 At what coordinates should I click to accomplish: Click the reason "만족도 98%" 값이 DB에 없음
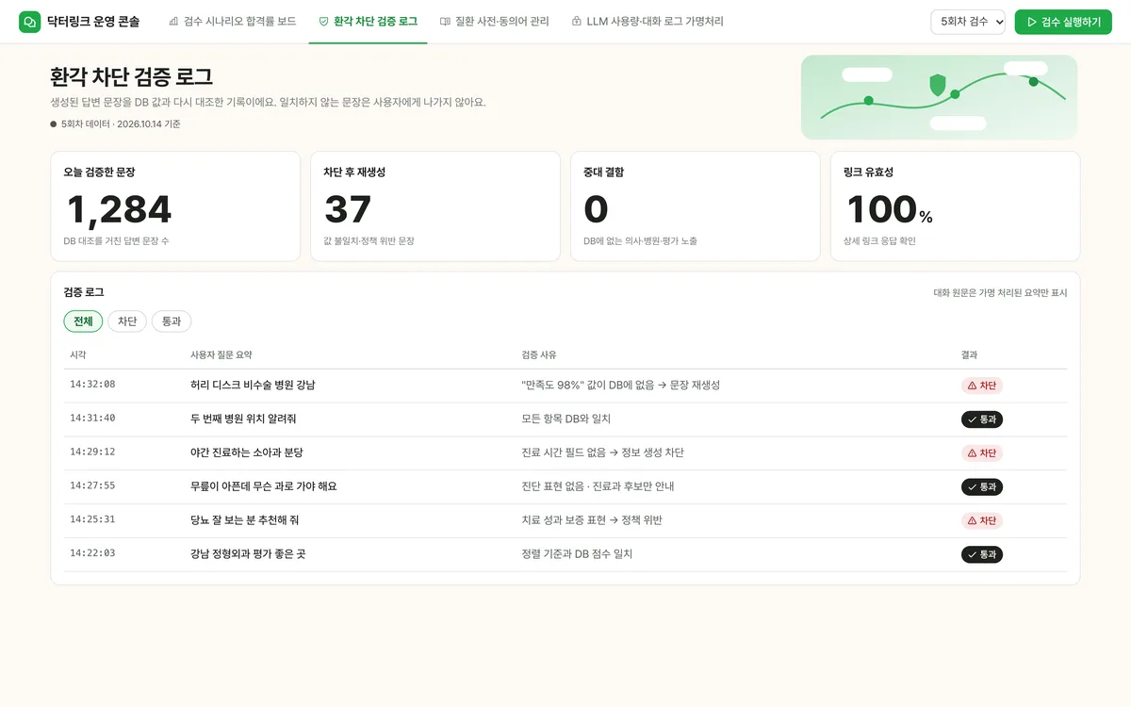(x=588, y=386)
